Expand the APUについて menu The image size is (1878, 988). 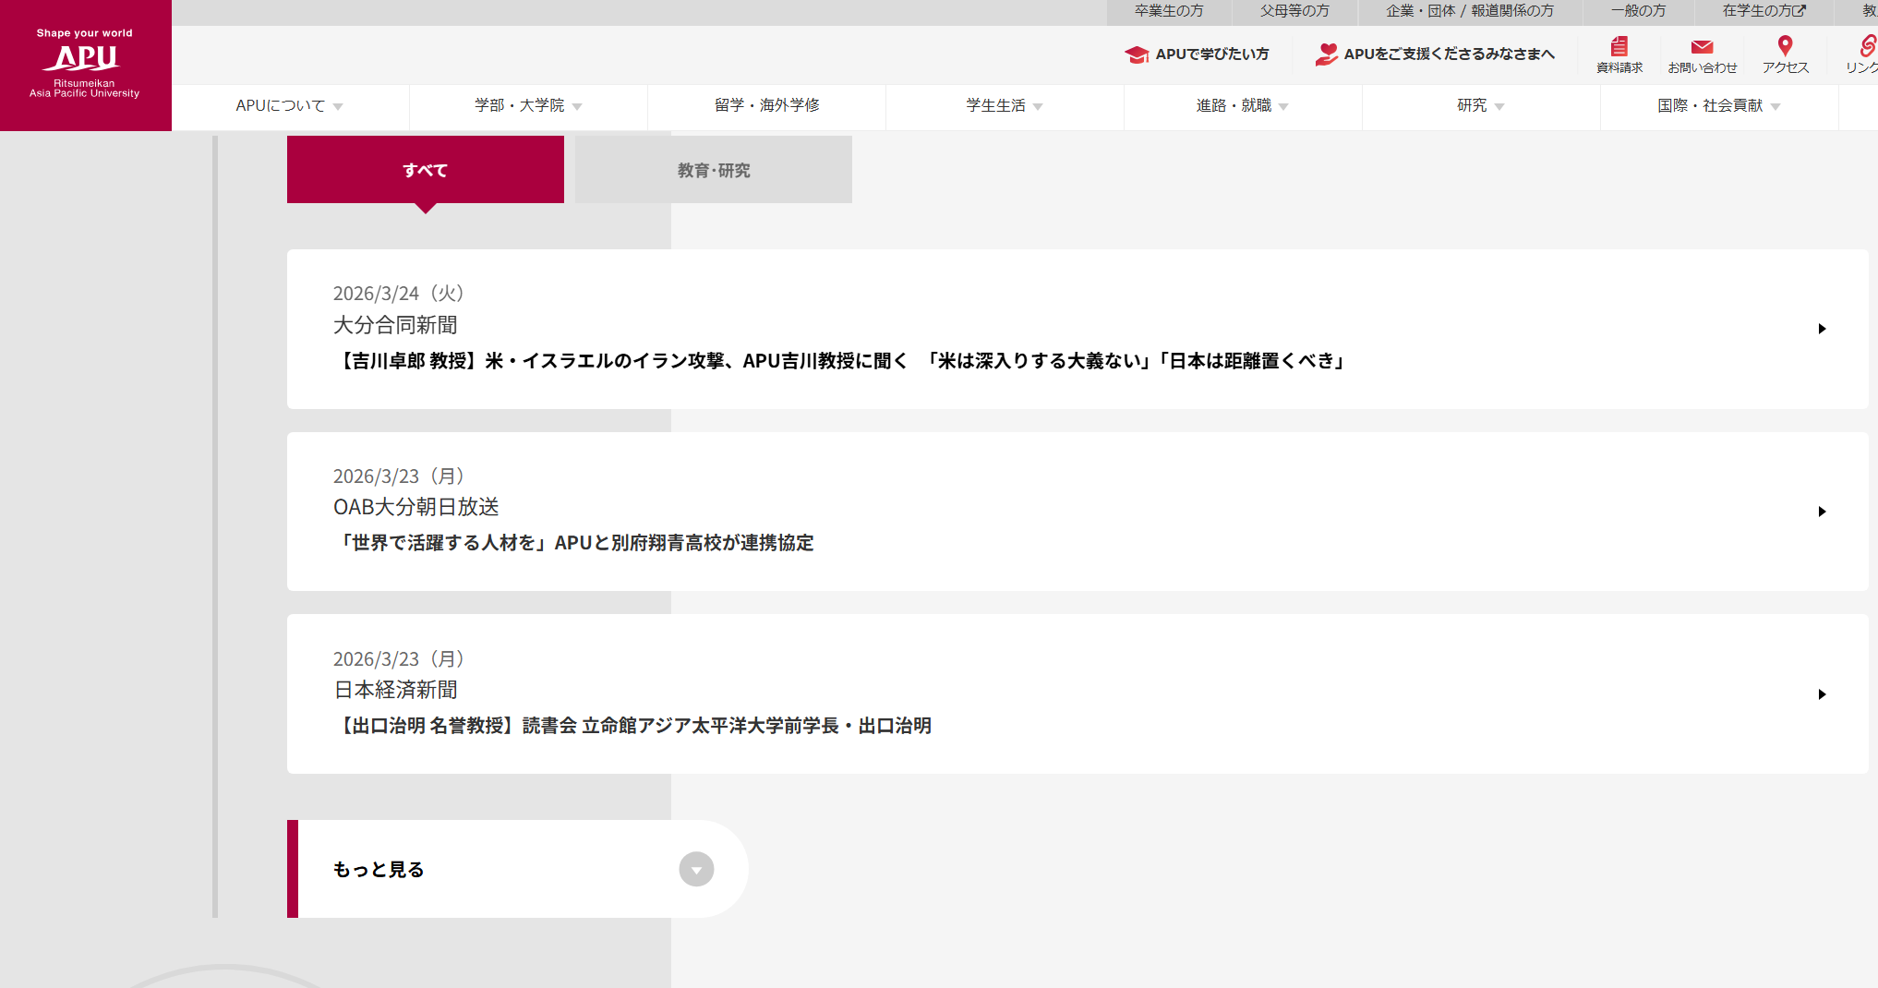290,106
